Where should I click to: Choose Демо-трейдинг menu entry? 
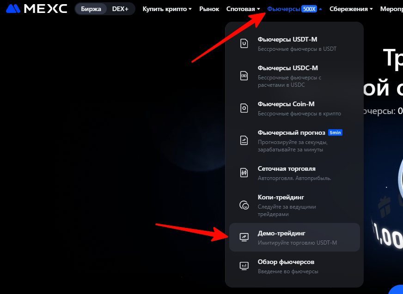[x=294, y=237]
